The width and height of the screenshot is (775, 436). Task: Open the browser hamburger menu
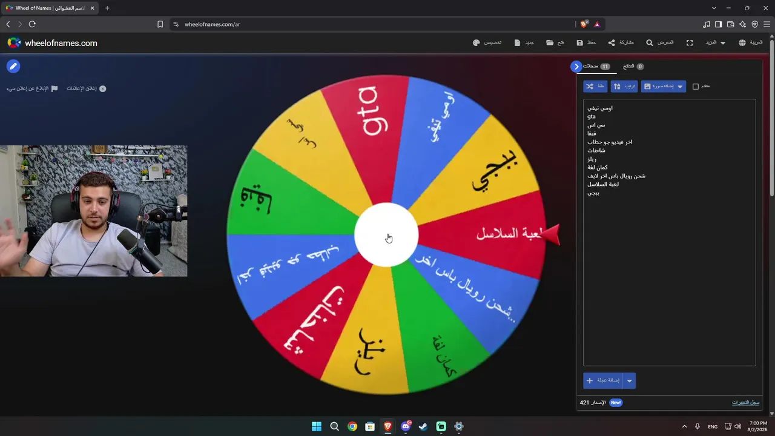click(767, 24)
